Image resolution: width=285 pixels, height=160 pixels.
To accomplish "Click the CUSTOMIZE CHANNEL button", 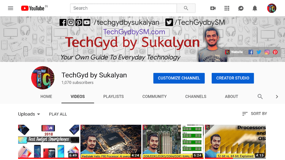I will (x=179, y=78).
